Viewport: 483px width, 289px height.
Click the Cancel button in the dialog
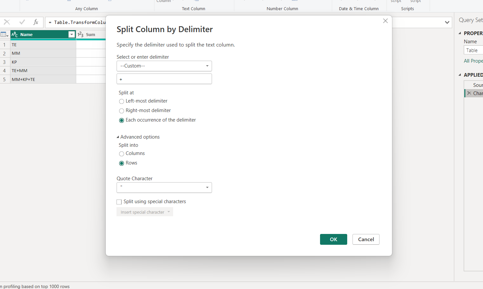366,239
